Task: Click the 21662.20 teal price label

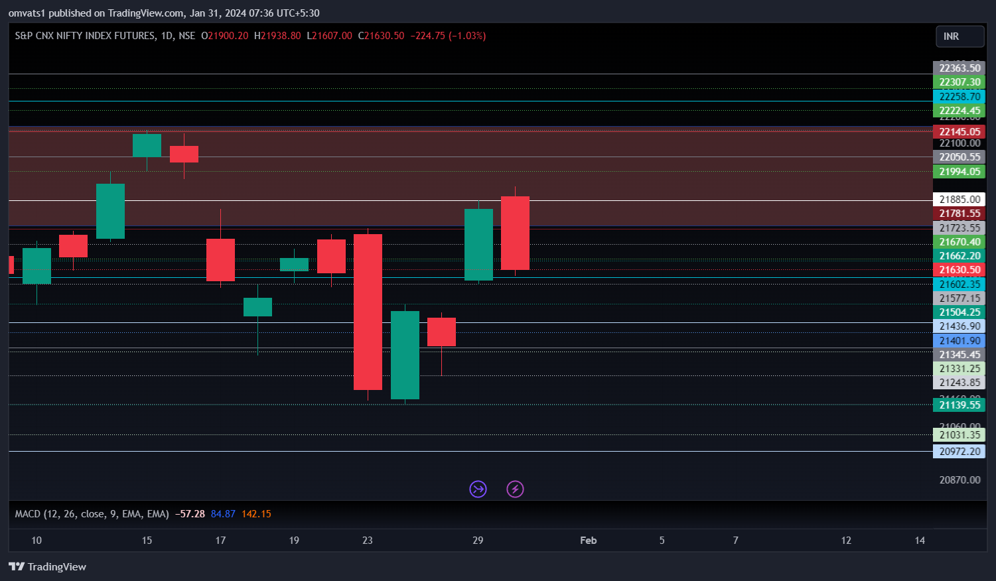Action: point(960,256)
